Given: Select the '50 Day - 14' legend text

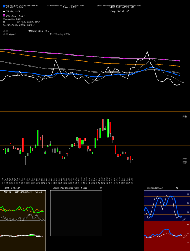Looking at the screenshot, I should coord(13,11).
